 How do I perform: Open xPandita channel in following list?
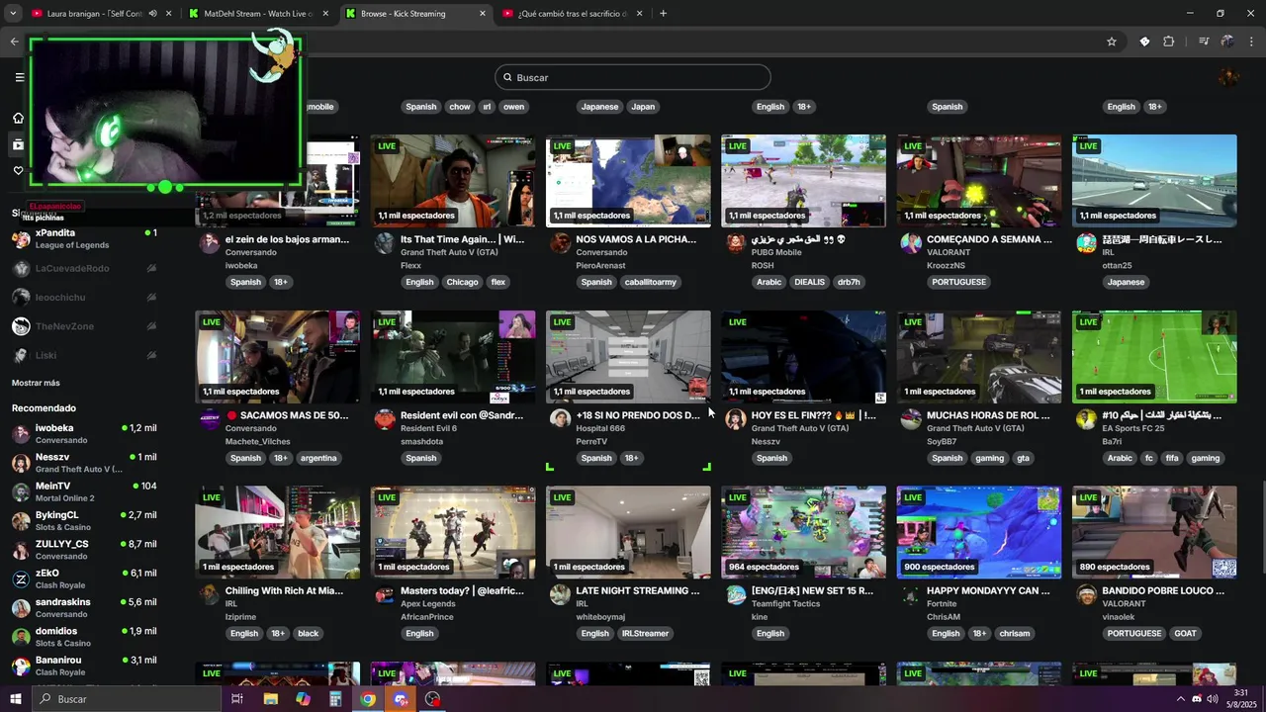point(84,238)
